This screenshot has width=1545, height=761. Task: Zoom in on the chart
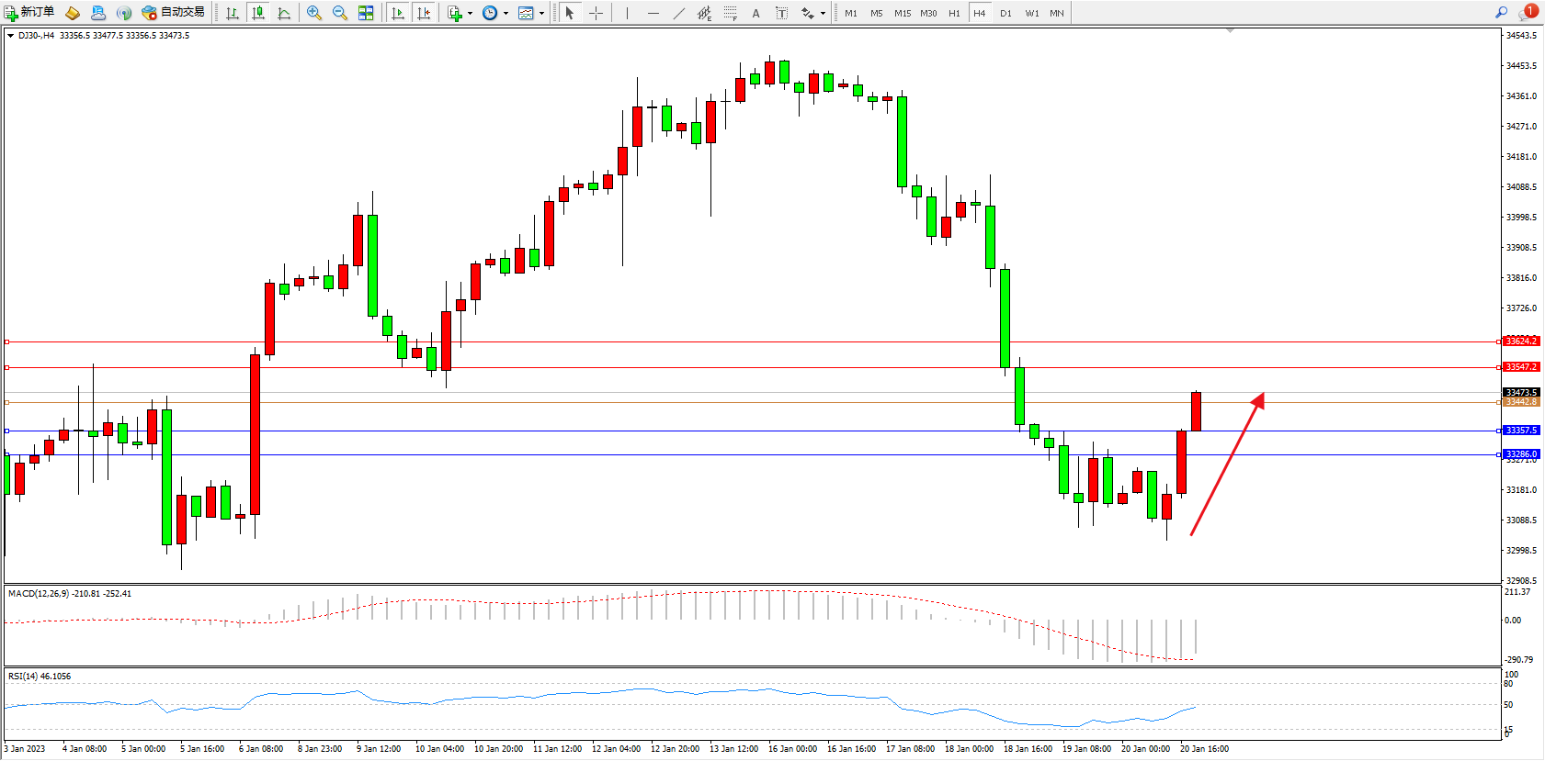click(314, 13)
